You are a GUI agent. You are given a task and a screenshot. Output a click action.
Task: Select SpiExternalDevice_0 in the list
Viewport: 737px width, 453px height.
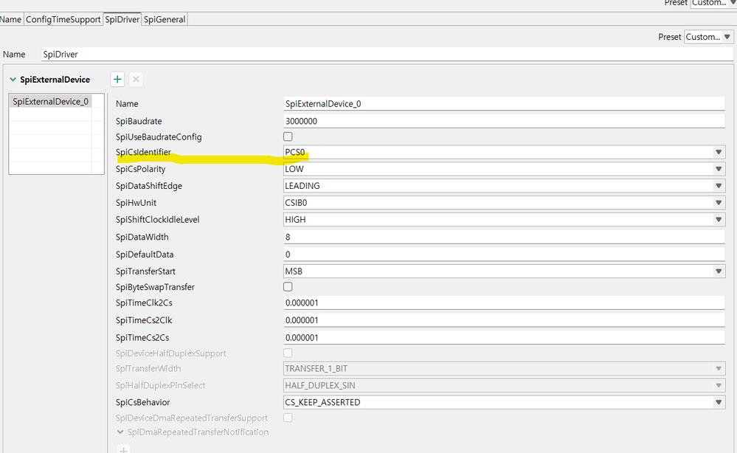pos(50,102)
